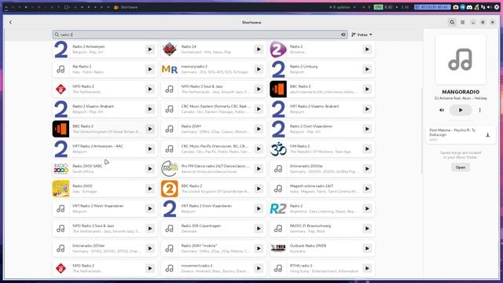Click the date and time widget in top panel

pyautogui.click(x=432, y=7)
